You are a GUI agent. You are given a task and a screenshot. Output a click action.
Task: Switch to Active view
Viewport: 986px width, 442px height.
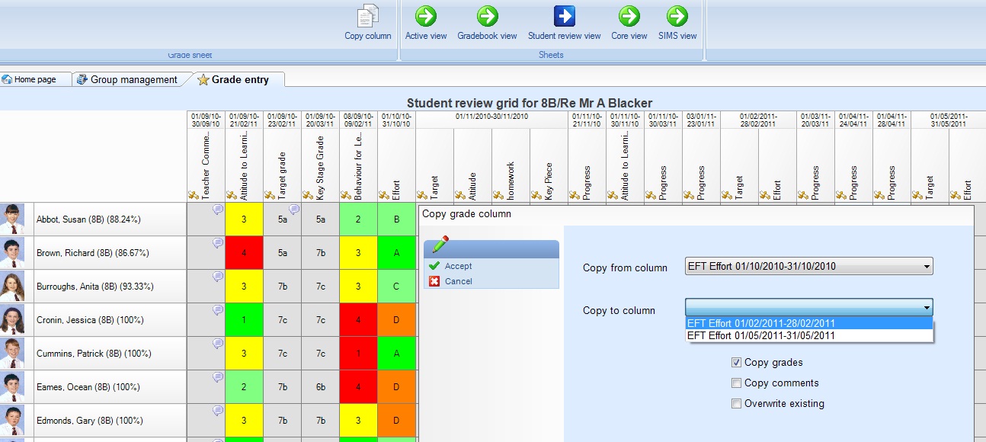(x=426, y=16)
